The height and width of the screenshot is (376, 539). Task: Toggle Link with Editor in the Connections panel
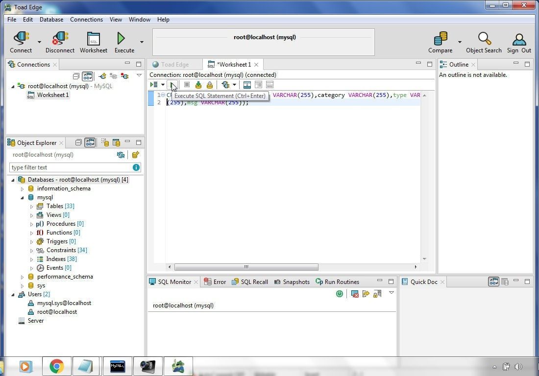88,76
